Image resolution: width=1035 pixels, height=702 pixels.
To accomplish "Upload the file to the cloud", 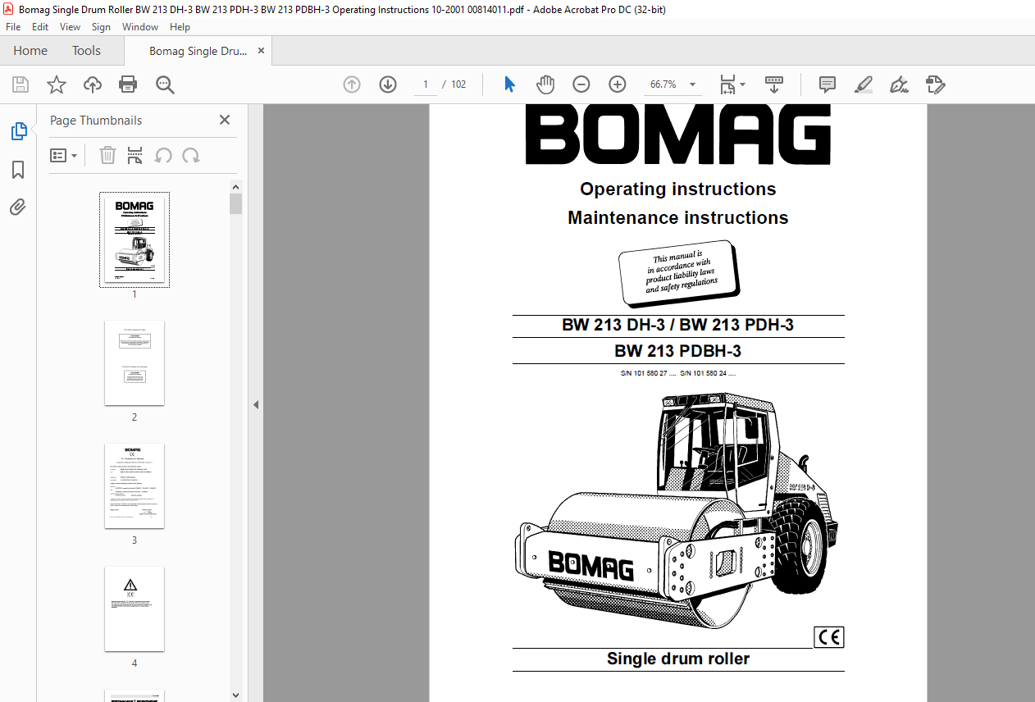I will point(93,84).
